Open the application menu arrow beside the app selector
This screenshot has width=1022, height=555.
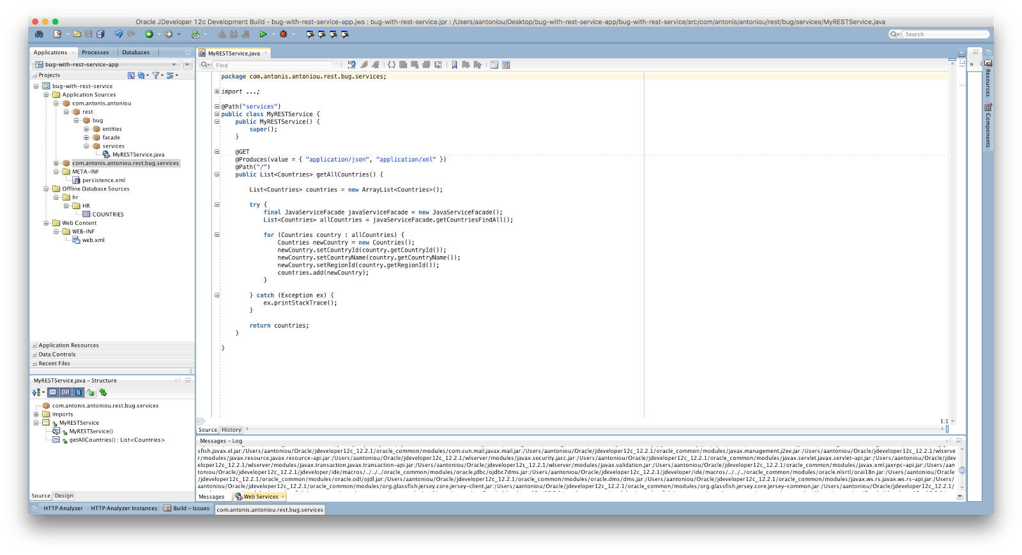[x=187, y=65]
